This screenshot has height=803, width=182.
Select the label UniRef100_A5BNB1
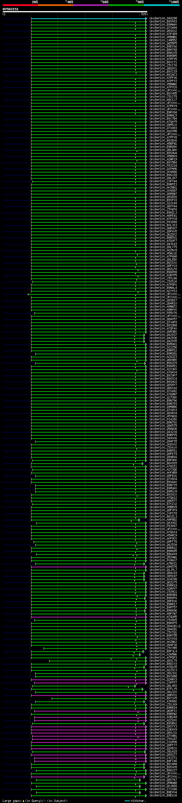click(x=163, y=37)
